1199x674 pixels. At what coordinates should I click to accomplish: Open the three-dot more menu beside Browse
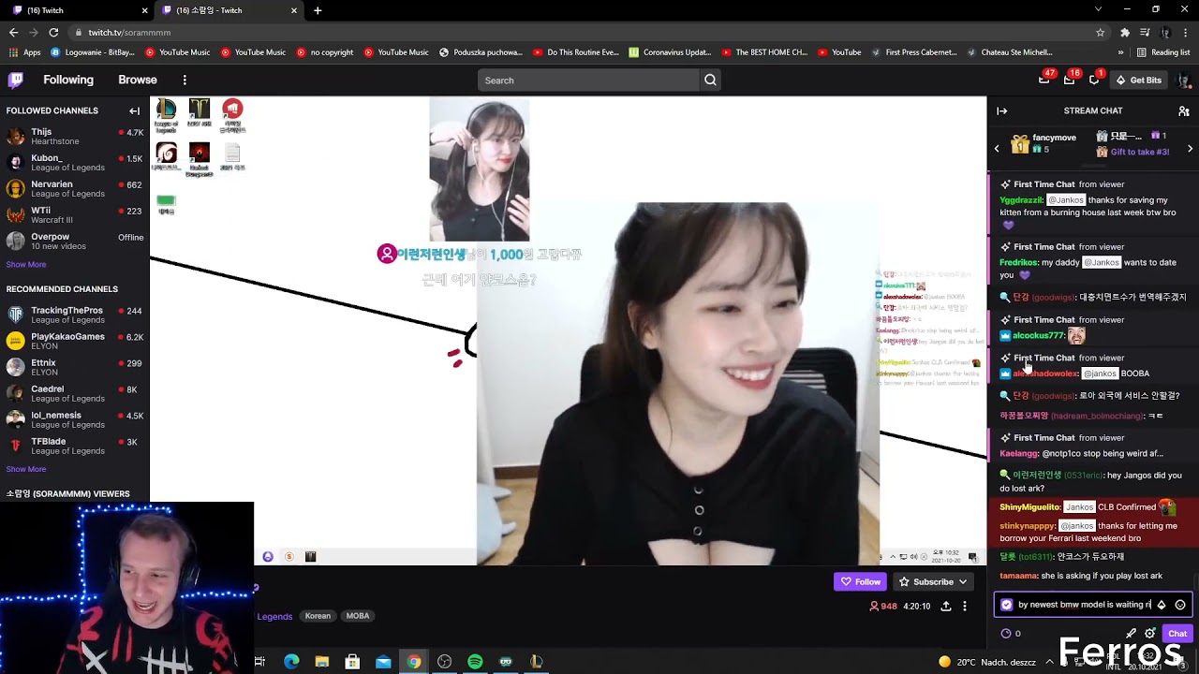coord(185,81)
